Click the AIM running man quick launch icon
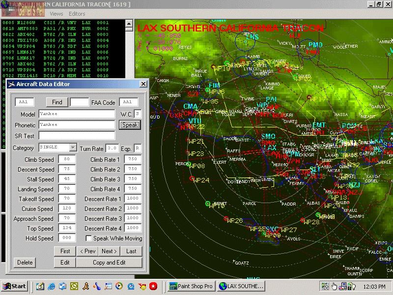The height and width of the screenshot is (295, 393). click(x=85, y=286)
